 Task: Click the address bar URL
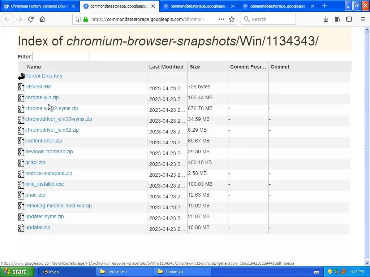pos(148,19)
